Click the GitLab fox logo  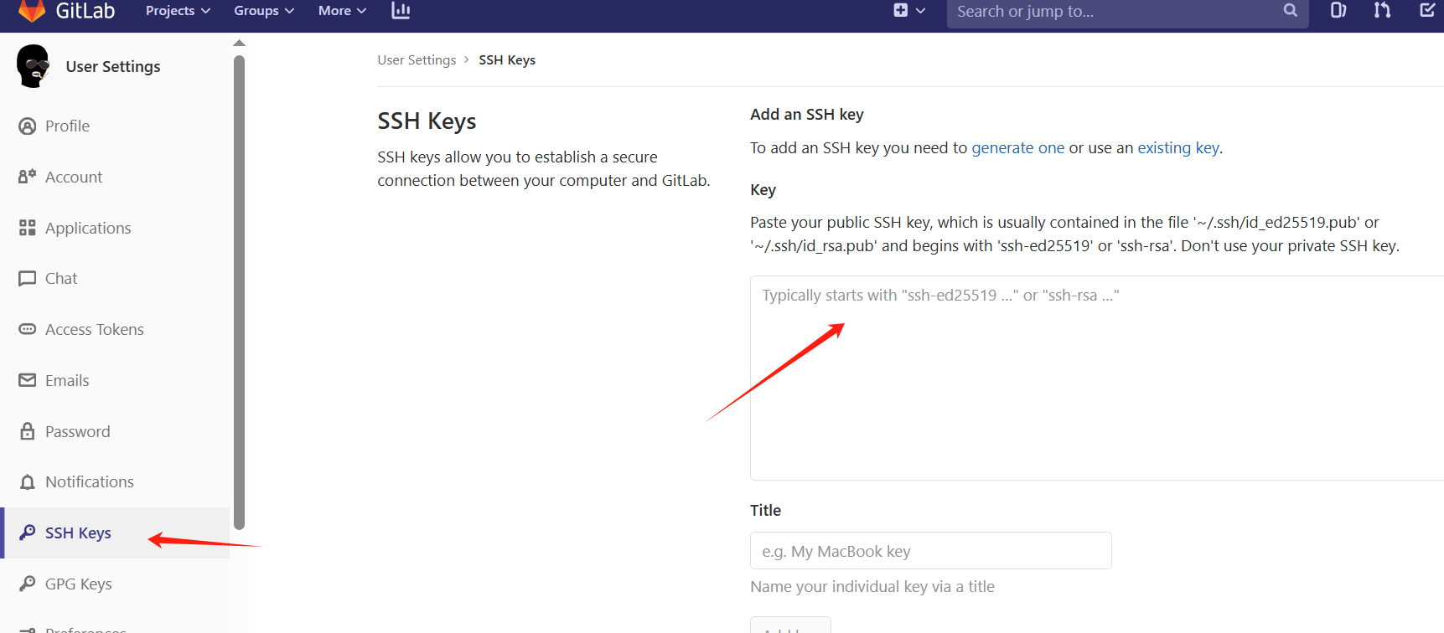(x=32, y=10)
